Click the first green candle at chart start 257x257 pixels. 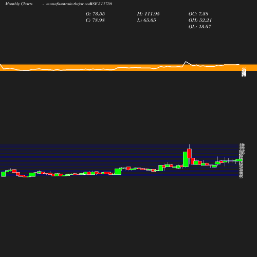4,174
